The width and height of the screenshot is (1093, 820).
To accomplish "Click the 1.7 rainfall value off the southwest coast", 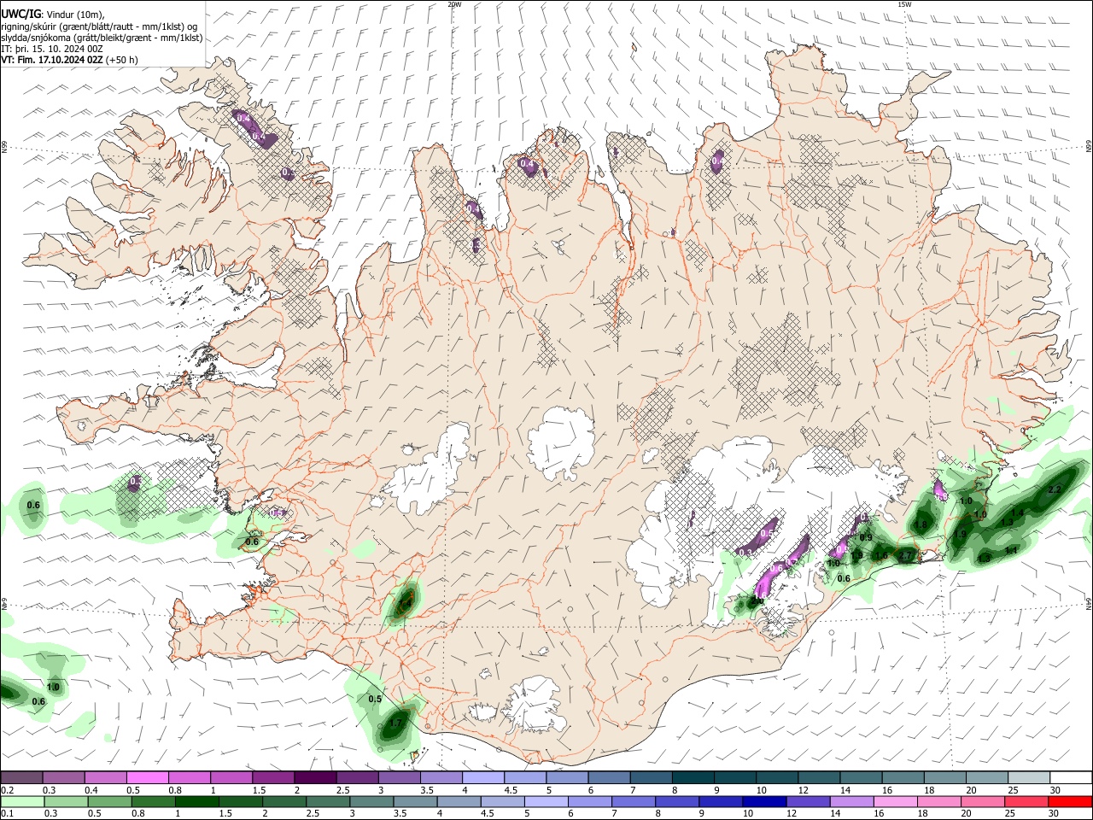I will [395, 723].
